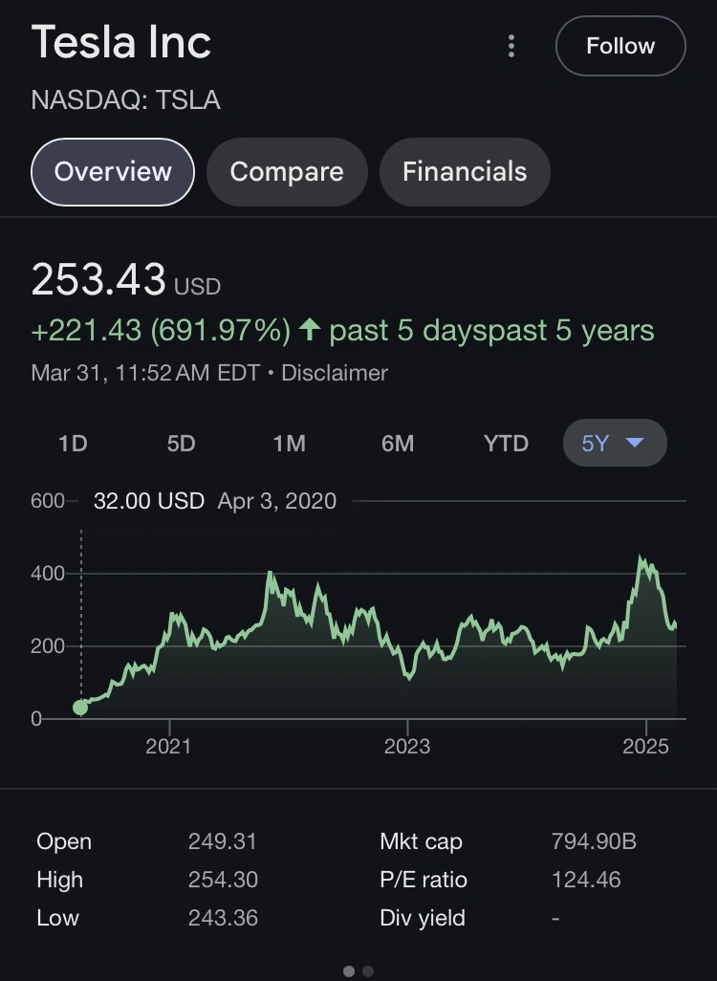
Task: Click the 2023 label on chart axis
Action: [x=408, y=746]
